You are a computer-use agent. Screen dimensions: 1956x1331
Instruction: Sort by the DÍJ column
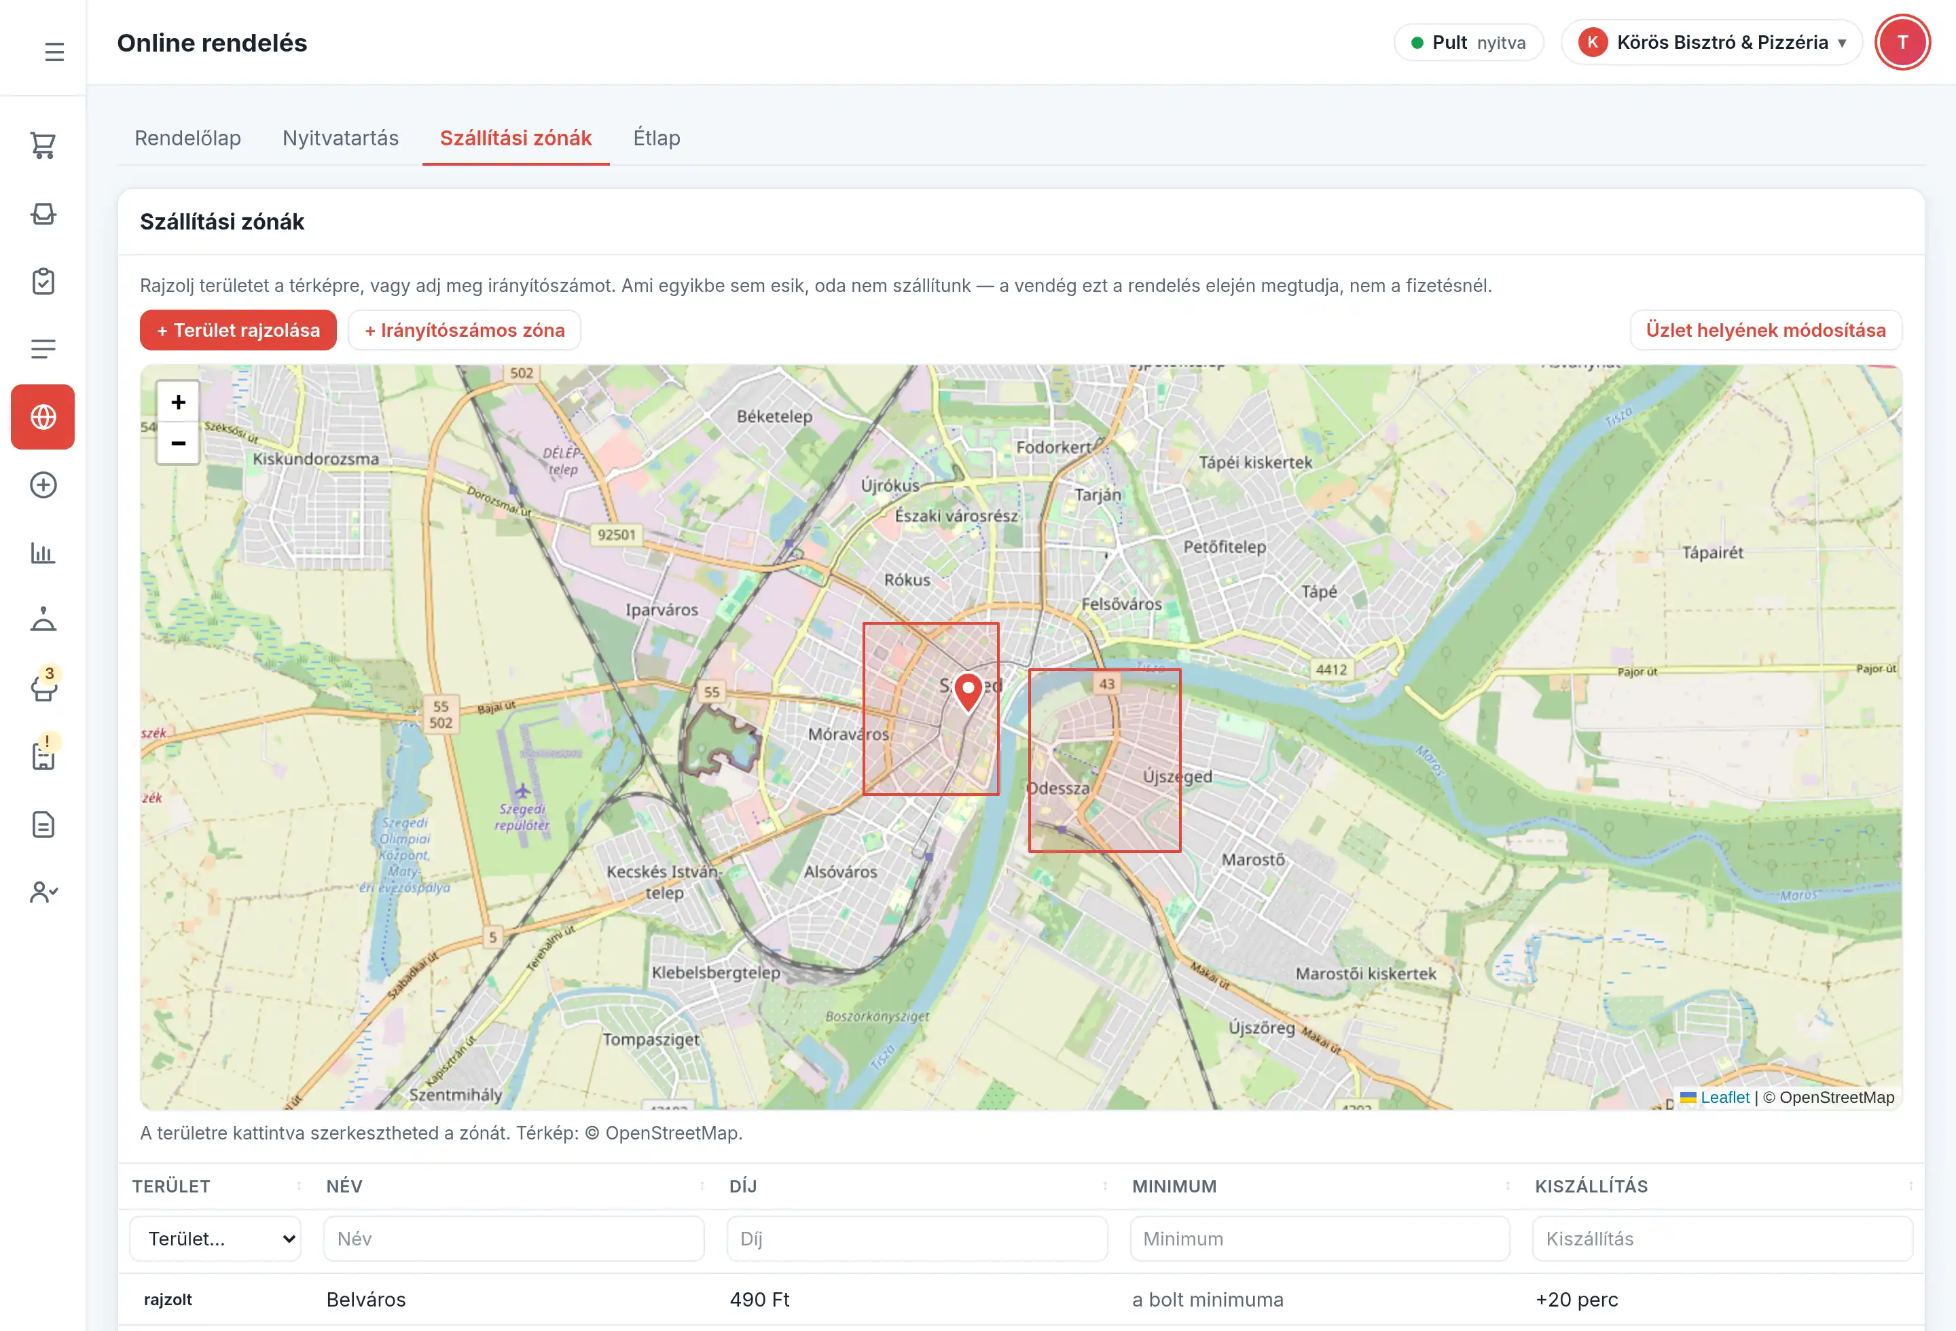coord(918,1186)
